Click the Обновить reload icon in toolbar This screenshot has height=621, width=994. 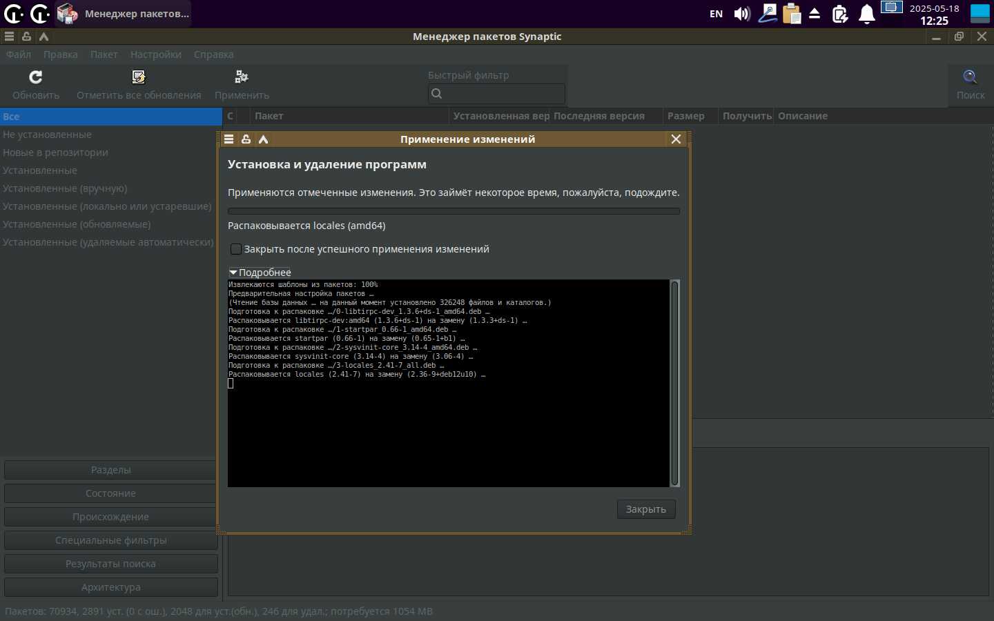point(36,77)
